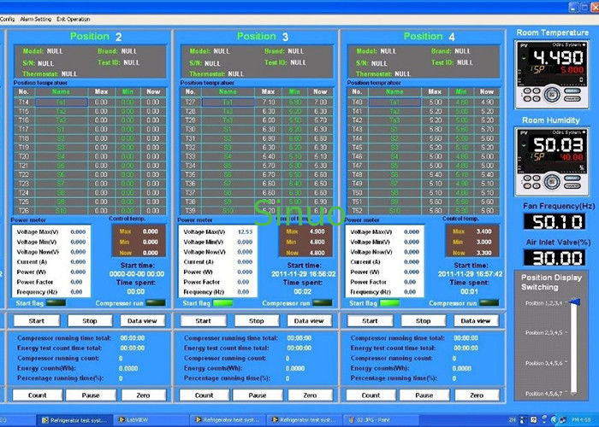Click the Position 4 Compressor run indicator

[x=490, y=302]
